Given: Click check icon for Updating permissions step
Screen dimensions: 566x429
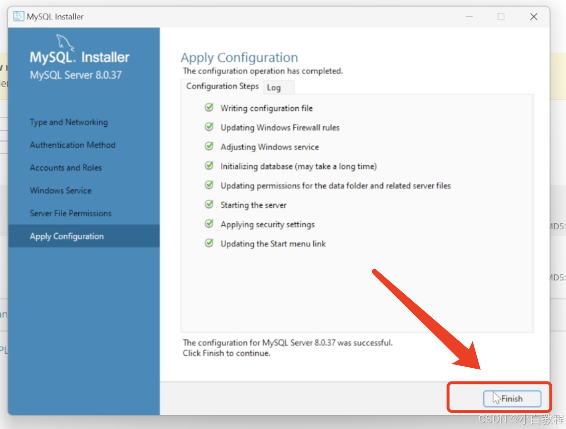Looking at the screenshot, I should coord(209,185).
